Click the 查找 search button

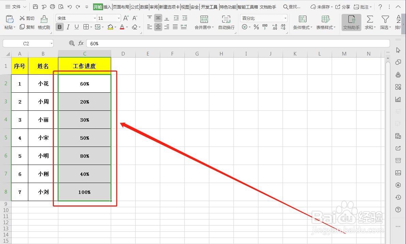(292, 7)
